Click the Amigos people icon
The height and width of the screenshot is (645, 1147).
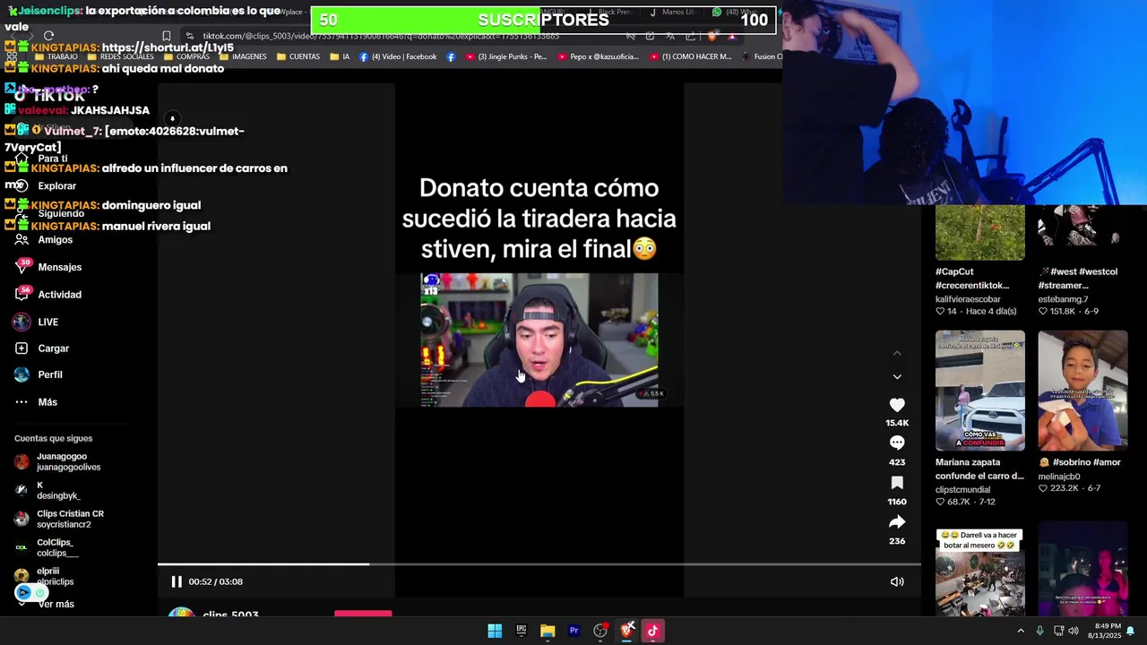click(22, 240)
